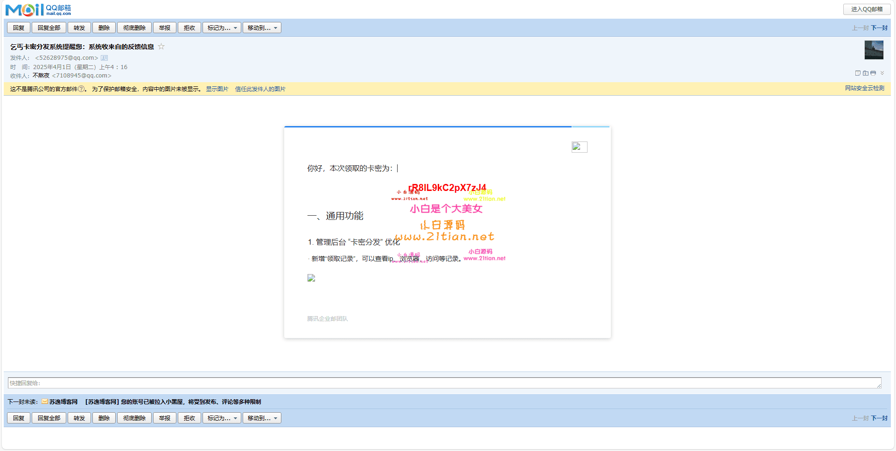Viewport: 896px width, 451px height.
Task: Open the top 移动到 dropdown
Action: pos(262,28)
